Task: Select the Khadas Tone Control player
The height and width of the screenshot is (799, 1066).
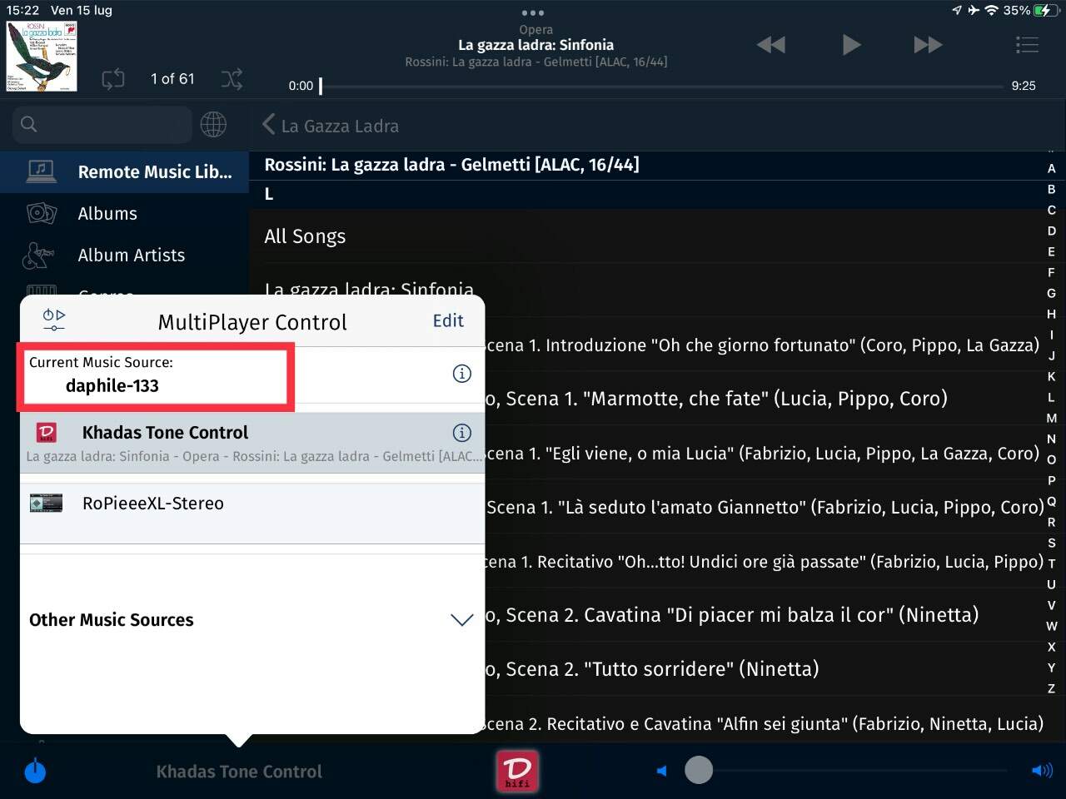Action: tap(252, 444)
